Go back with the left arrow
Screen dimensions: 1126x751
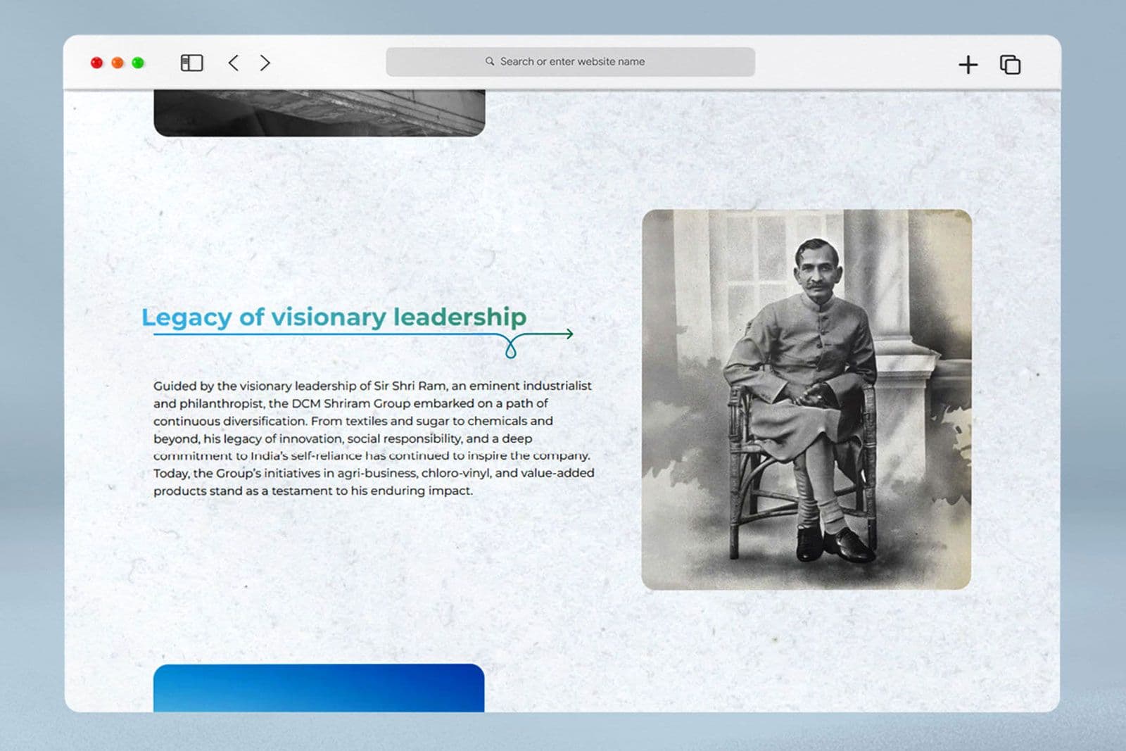[x=234, y=63]
